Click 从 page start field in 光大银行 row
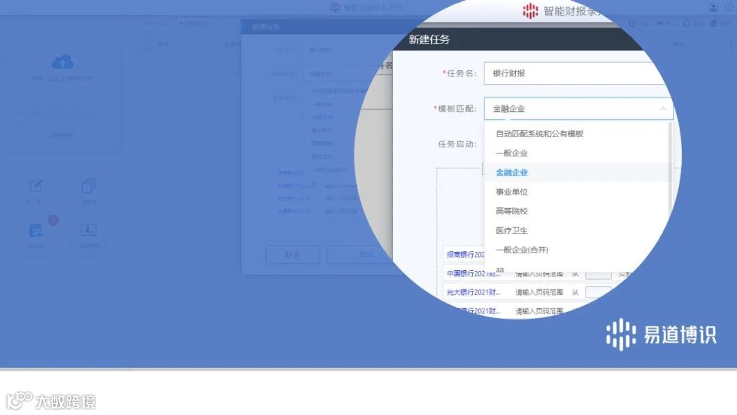The width and height of the screenshot is (737, 415). click(x=598, y=292)
